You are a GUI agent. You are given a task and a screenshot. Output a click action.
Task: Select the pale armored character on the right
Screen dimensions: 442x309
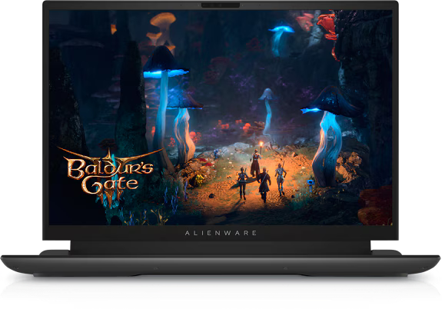click(280, 180)
